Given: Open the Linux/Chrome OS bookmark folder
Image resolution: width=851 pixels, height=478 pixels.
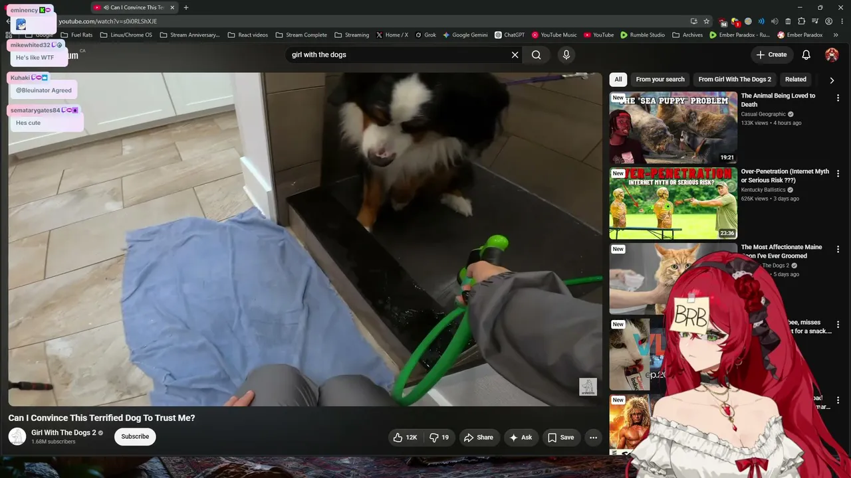Looking at the screenshot, I should click(126, 35).
